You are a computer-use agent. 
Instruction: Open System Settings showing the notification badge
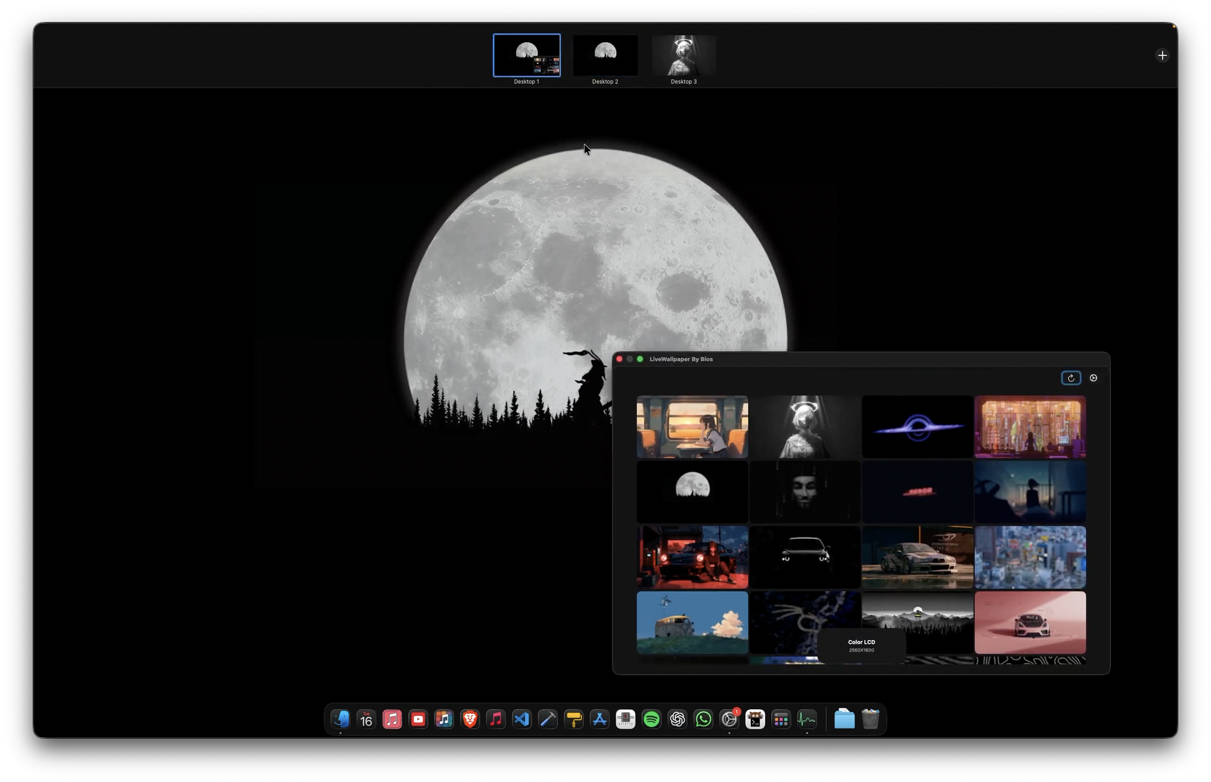[x=729, y=719]
